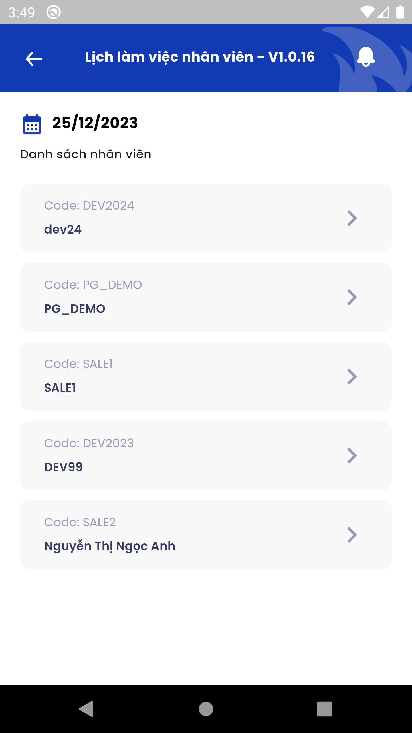Tap the Nguyễn Thị Ngọc Anh name

tap(110, 546)
